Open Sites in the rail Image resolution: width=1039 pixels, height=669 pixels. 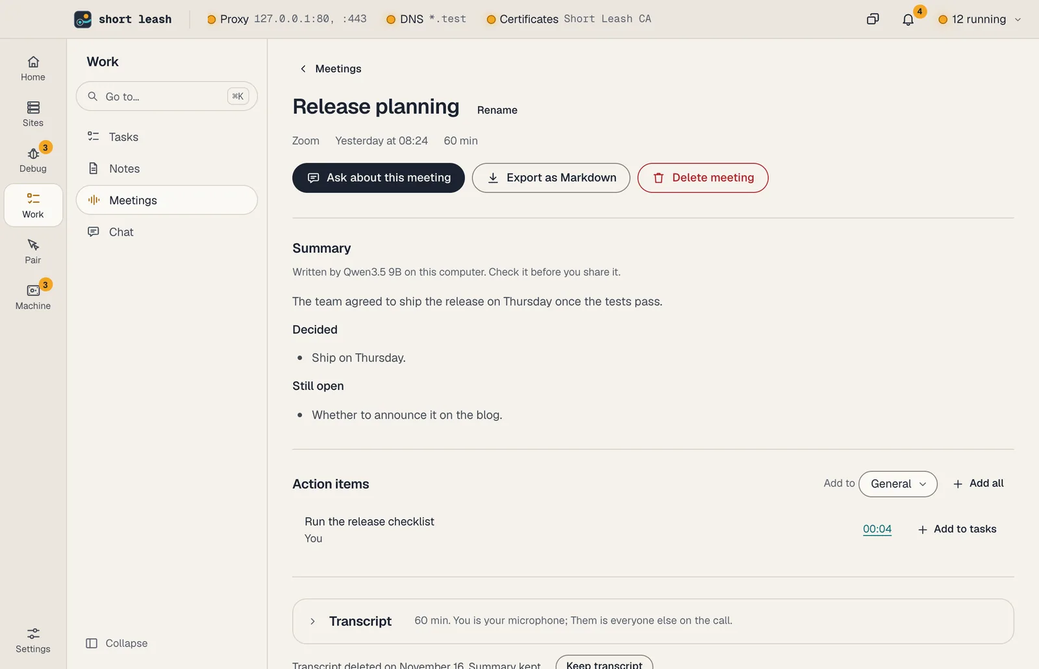[33, 114]
